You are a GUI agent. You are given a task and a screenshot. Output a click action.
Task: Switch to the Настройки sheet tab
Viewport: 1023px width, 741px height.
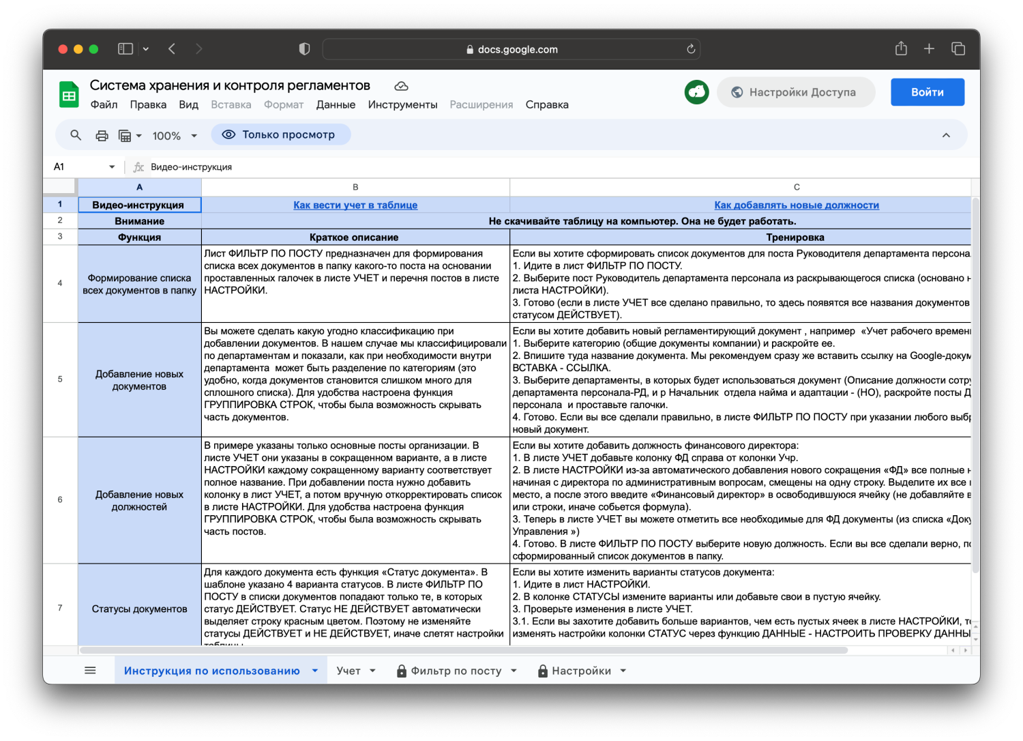pyautogui.click(x=581, y=671)
